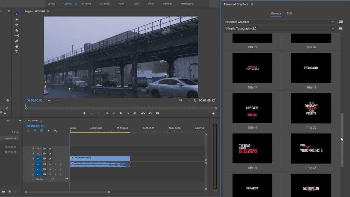Click the Mark Out bracket button
The width and height of the screenshot is (350, 197).
pos(98,113)
